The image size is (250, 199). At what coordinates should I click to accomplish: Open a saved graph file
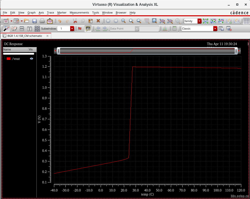coord(26,21)
